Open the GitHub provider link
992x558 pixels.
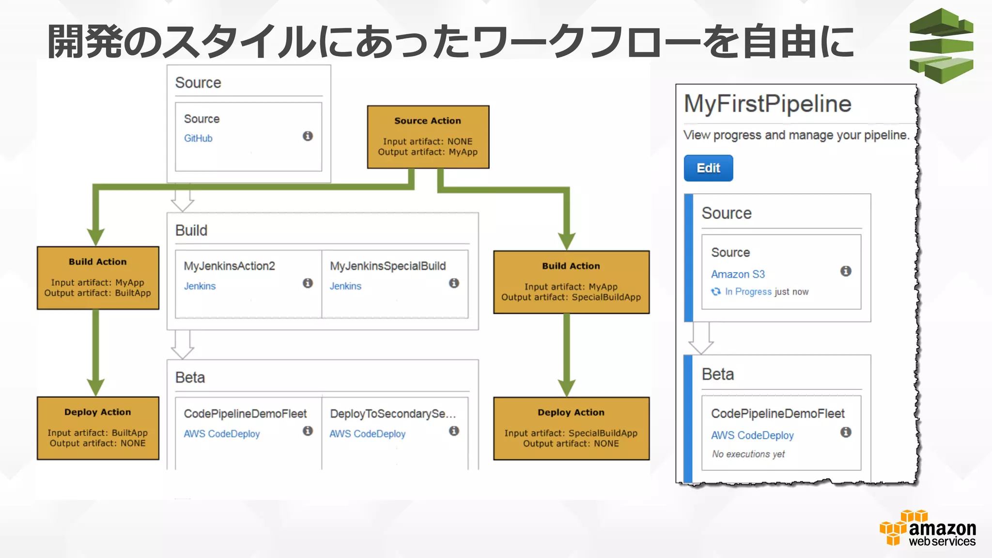pyautogui.click(x=198, y=139)
